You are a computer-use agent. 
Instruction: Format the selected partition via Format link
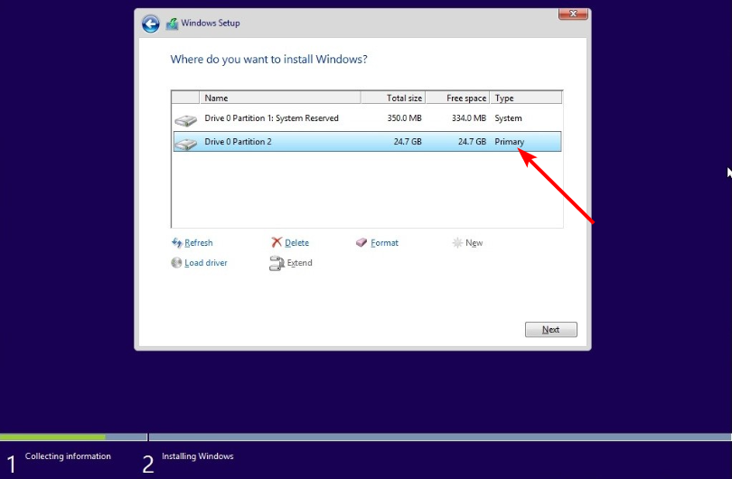coord(384,243)
